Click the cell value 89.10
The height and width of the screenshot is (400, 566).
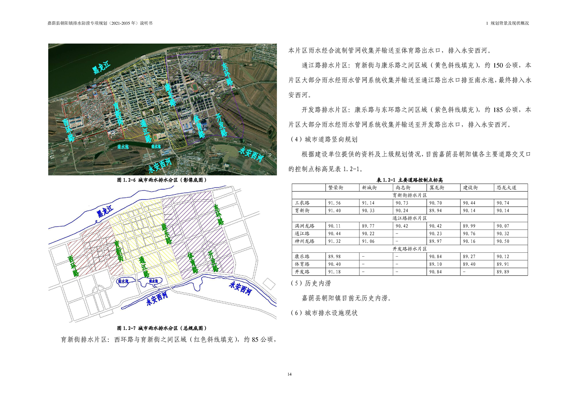(436, 264)
